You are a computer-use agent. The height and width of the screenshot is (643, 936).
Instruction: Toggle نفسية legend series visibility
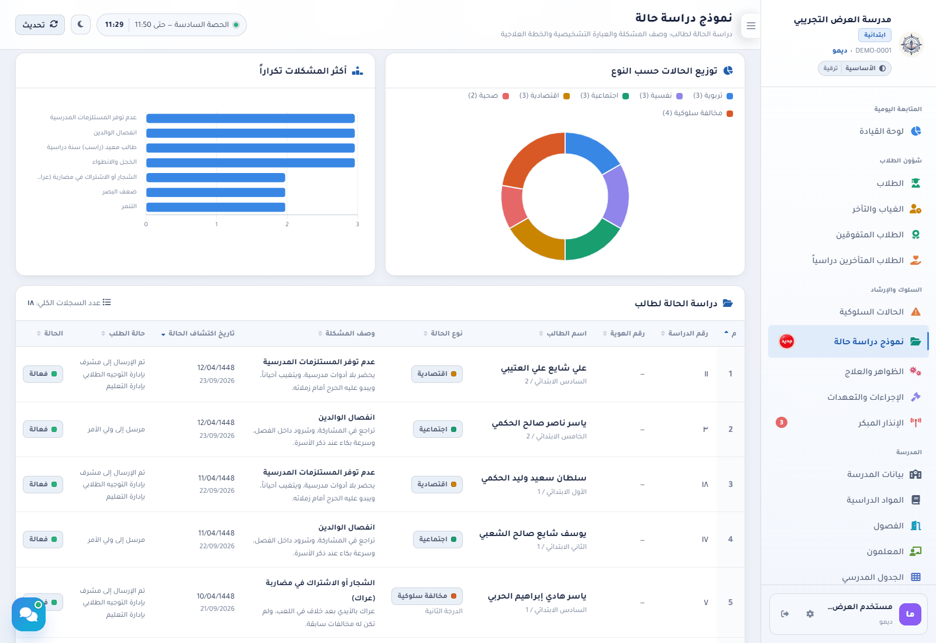(x=660, y=96)
